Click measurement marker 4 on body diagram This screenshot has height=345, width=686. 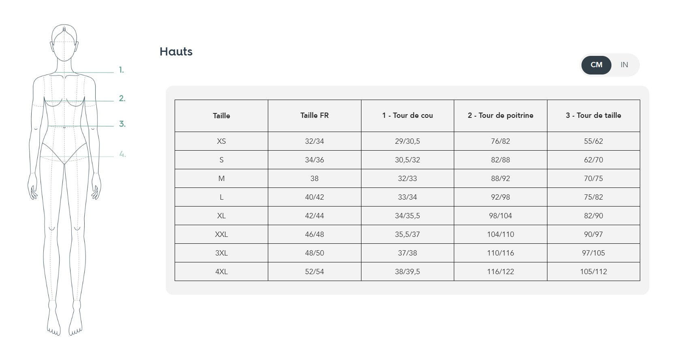click(122, 154)
